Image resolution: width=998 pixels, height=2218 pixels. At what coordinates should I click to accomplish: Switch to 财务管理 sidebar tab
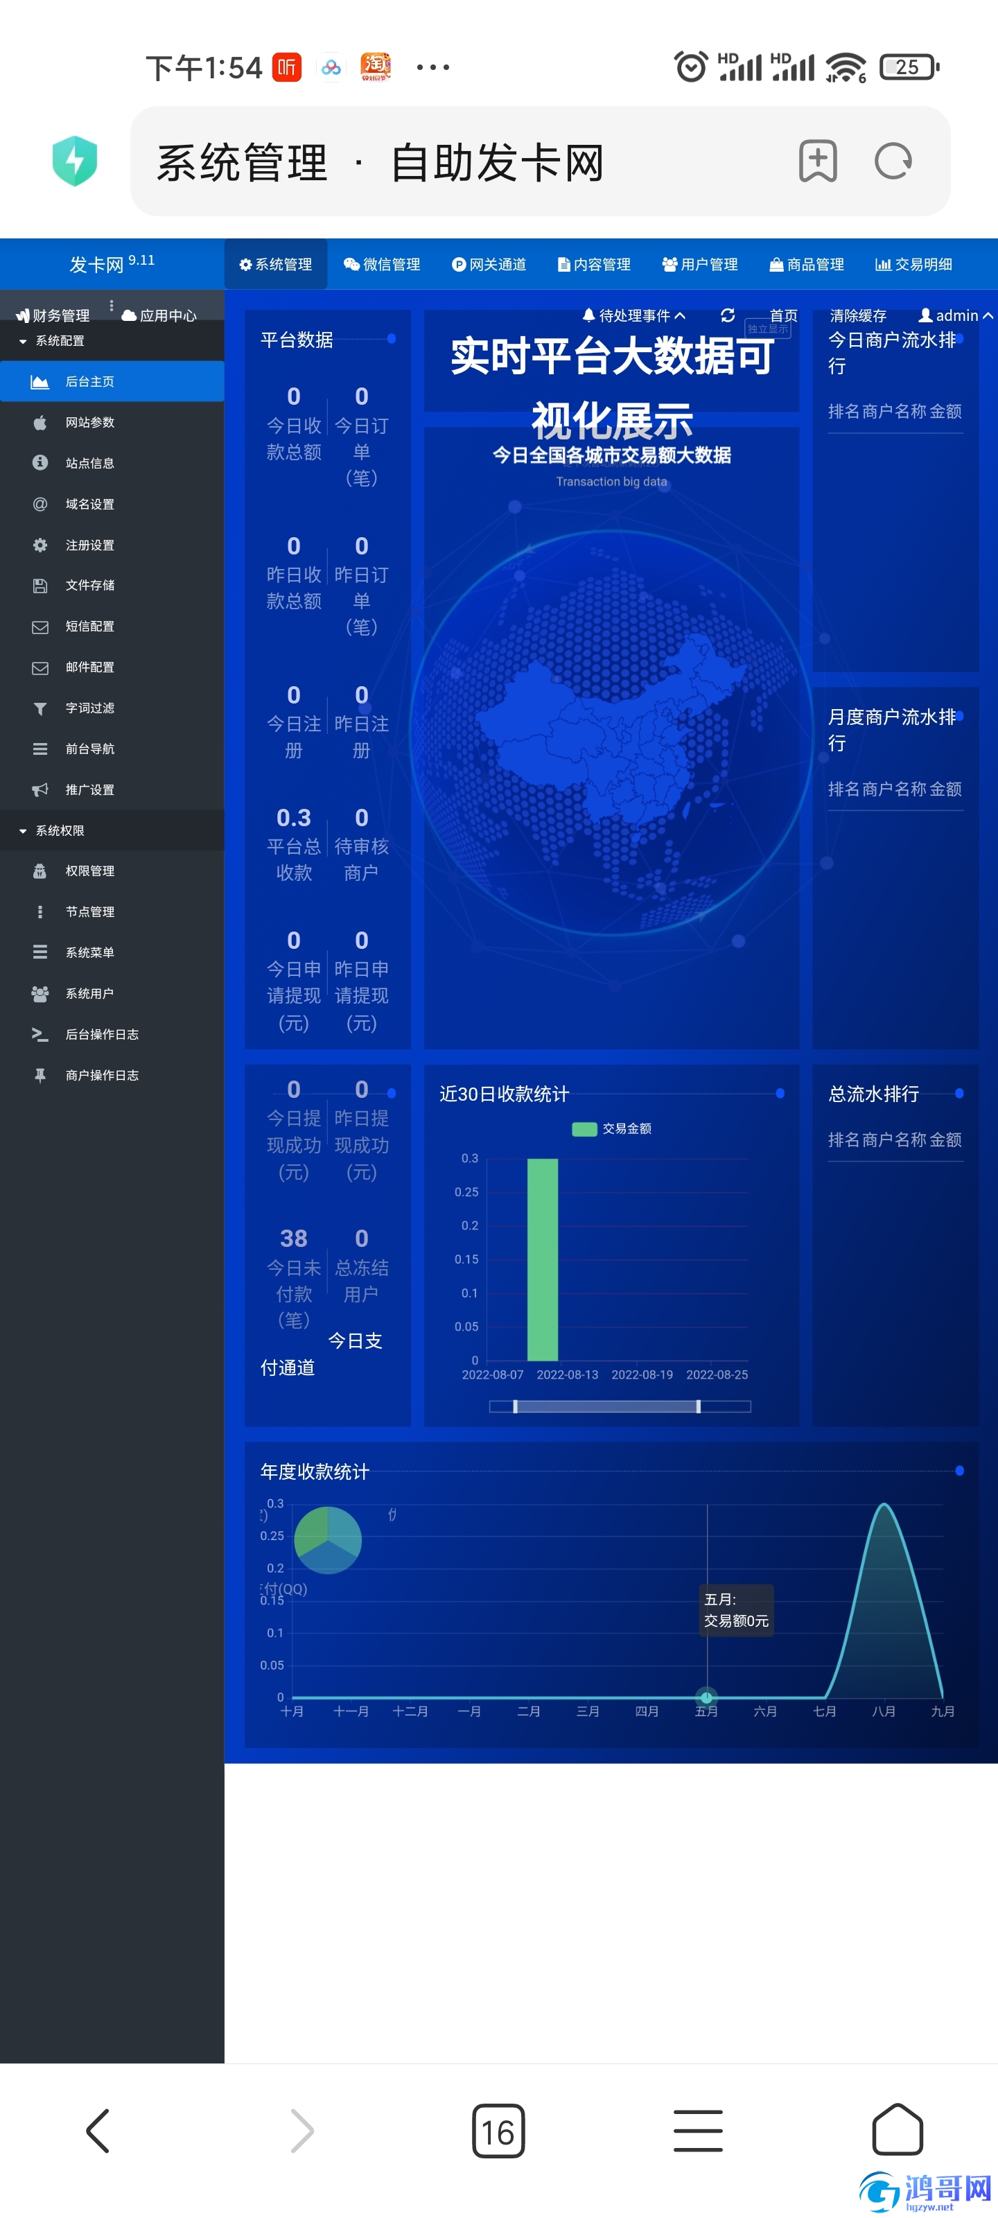coord(53,316)
